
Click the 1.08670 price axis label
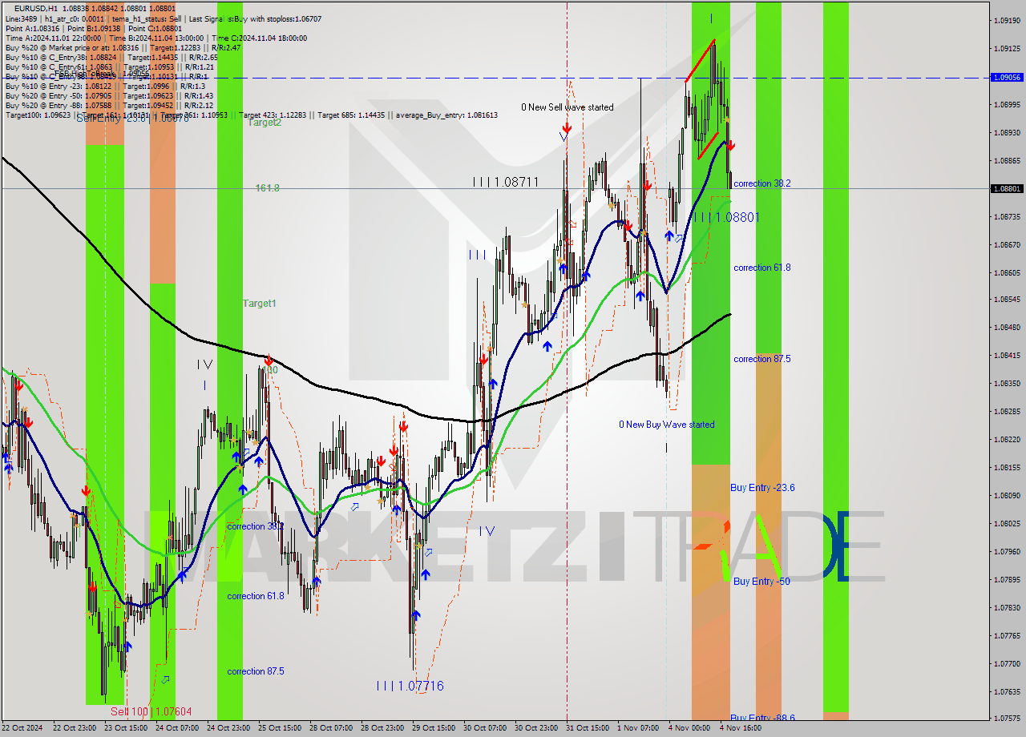point(1007,244)
